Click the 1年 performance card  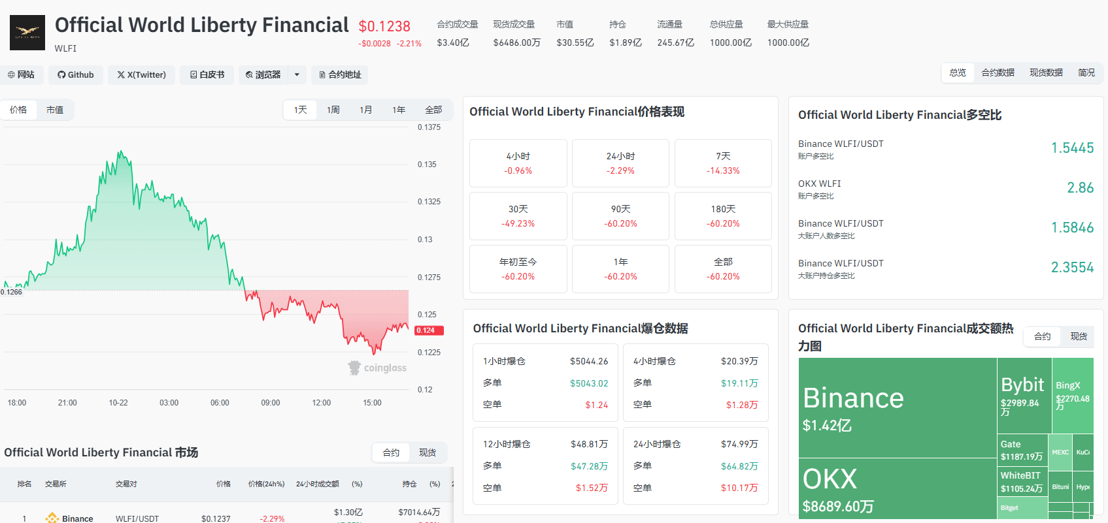coord(620,269)
